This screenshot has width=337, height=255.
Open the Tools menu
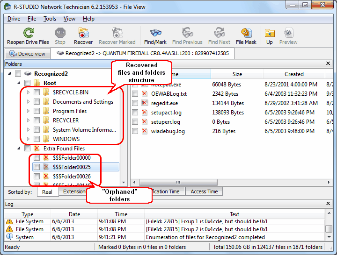(50, 19)
